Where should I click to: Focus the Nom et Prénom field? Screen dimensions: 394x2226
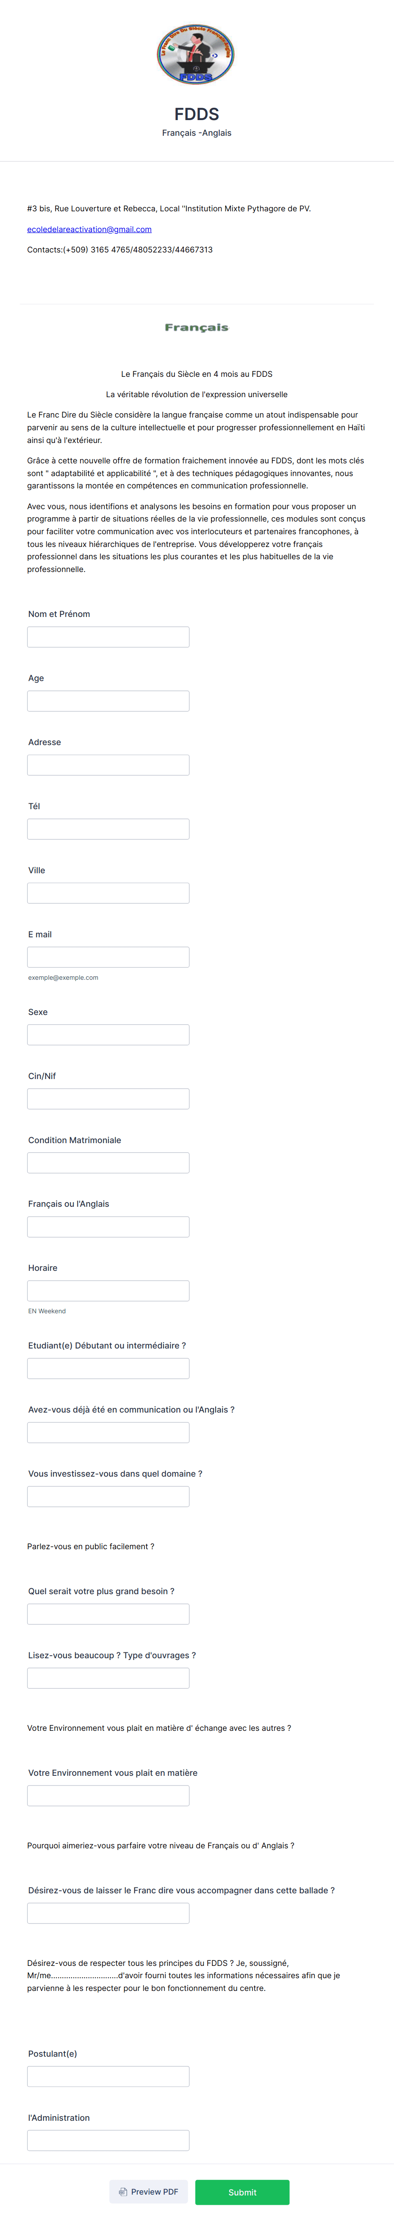(108, 637)
